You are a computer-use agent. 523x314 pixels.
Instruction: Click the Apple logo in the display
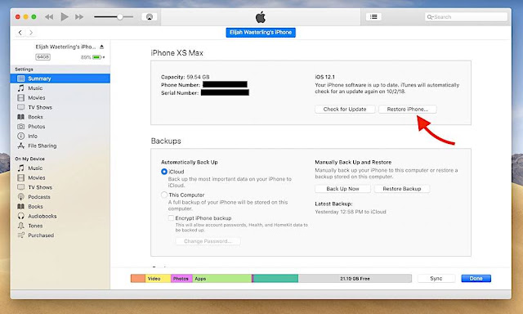point(261,16)
